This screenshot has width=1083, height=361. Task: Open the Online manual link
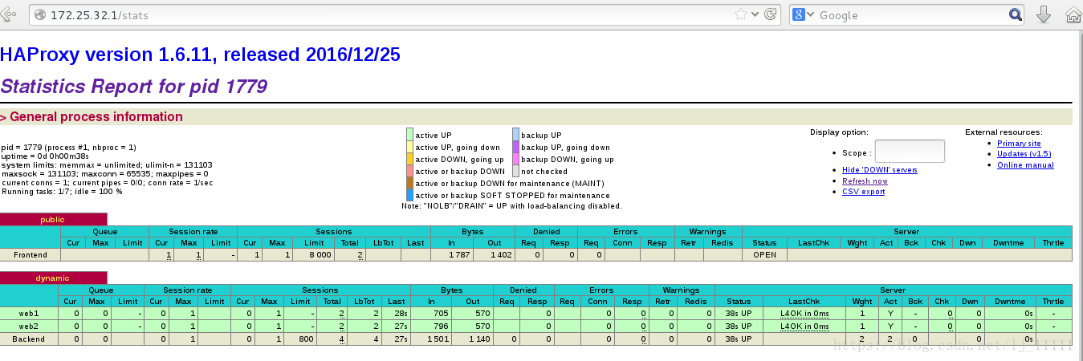[1025, 165]
